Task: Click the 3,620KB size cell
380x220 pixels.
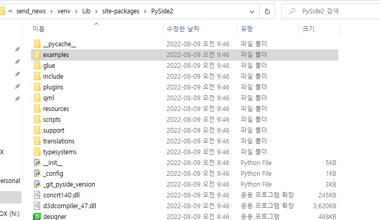Action: [324, 206]
